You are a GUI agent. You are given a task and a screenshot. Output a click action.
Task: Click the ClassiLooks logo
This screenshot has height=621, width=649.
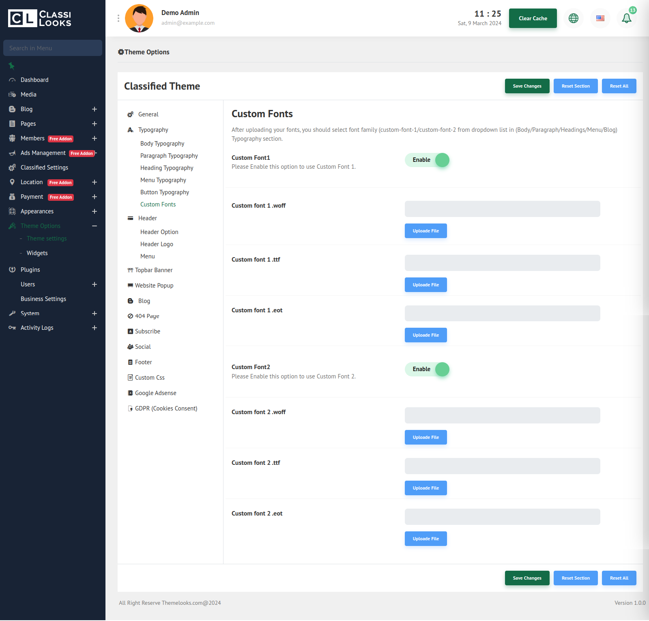tap(40, 18)
